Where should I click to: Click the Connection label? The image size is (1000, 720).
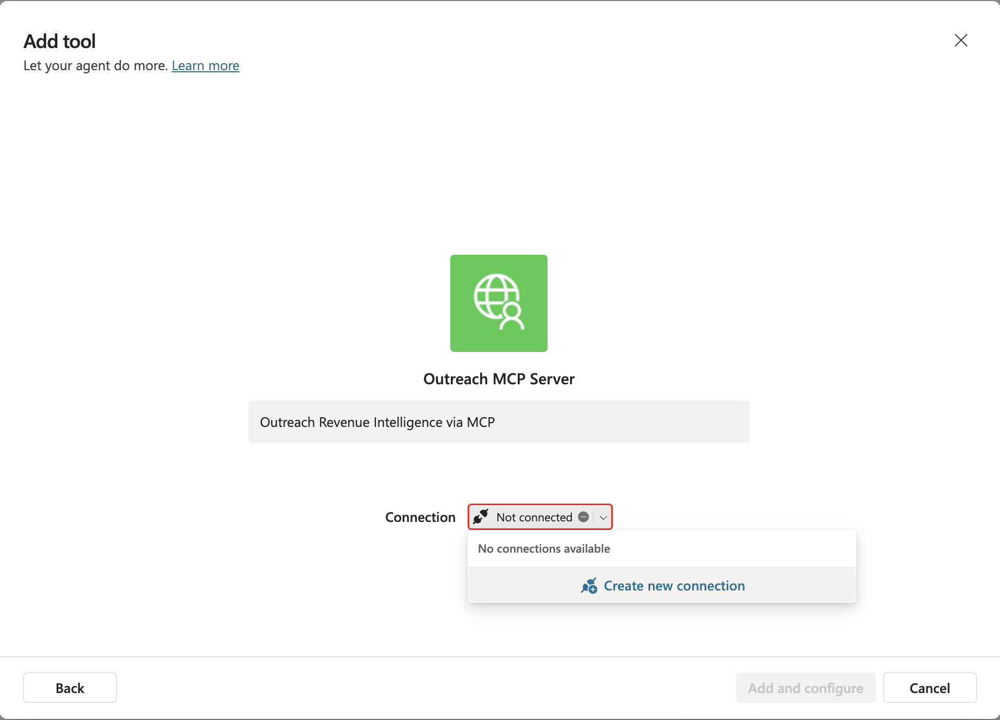421,517
